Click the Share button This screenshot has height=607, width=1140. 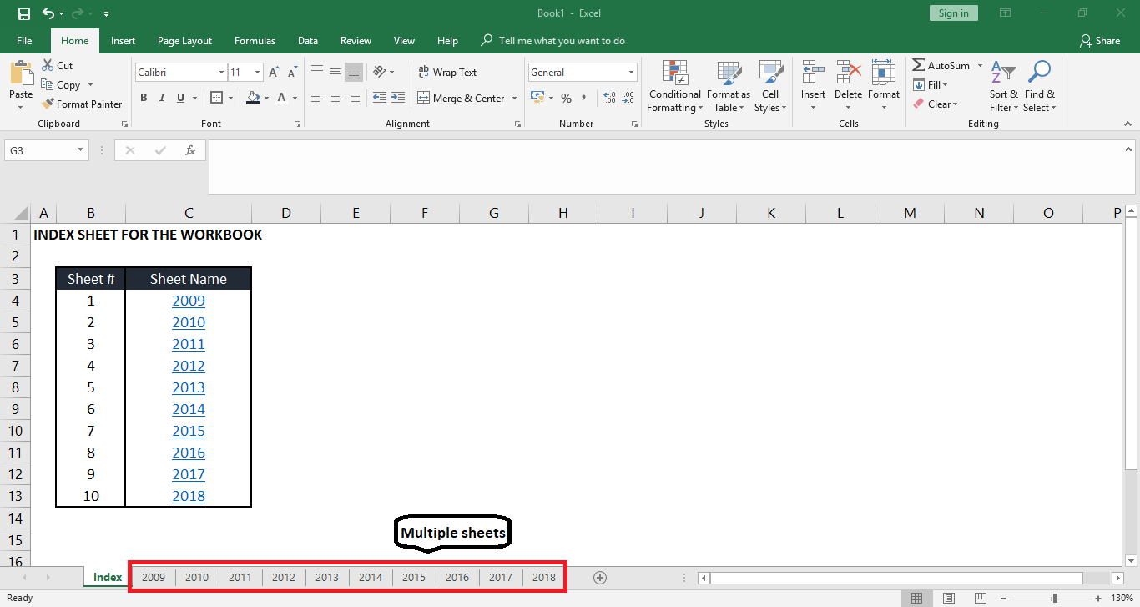tap(1099, 41)
